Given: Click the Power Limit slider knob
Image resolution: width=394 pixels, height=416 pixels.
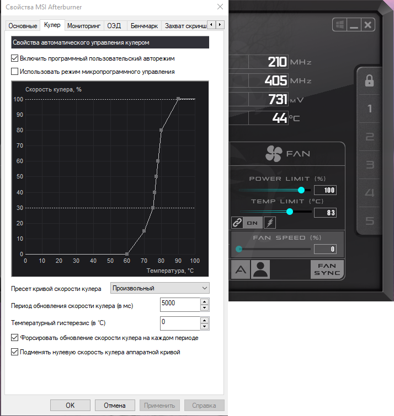Looking at the screenshot, I should pos(301,190).
